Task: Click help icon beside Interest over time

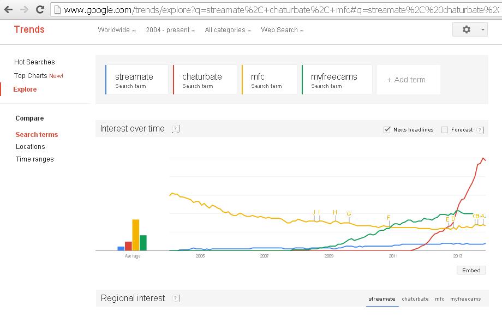Action: (x=176, y=129)
